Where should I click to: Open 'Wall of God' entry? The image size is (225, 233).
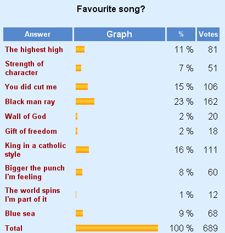[25, 116]
